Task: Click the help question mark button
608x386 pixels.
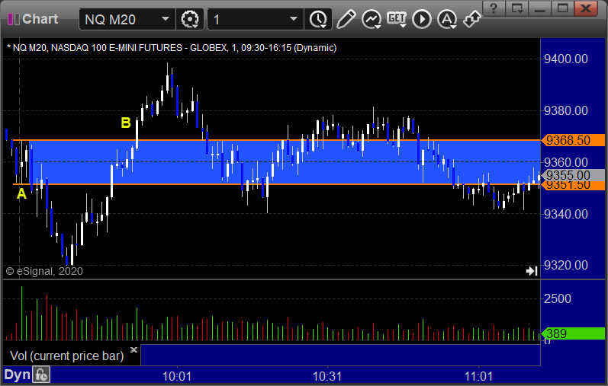Action: pyautogui.click(x=494, y=8)
